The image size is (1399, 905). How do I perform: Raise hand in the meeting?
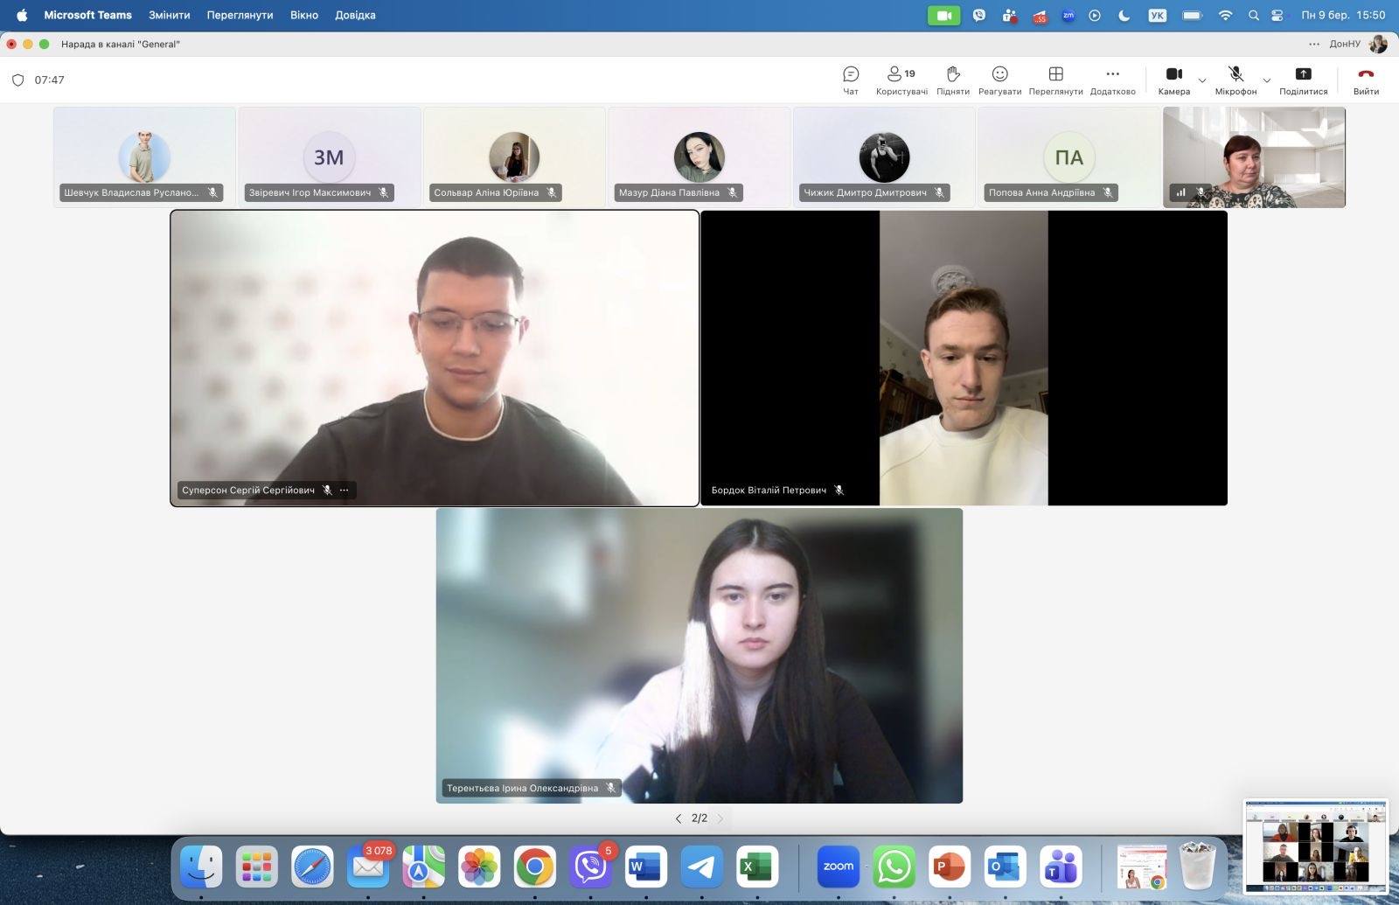coord(952,80)
